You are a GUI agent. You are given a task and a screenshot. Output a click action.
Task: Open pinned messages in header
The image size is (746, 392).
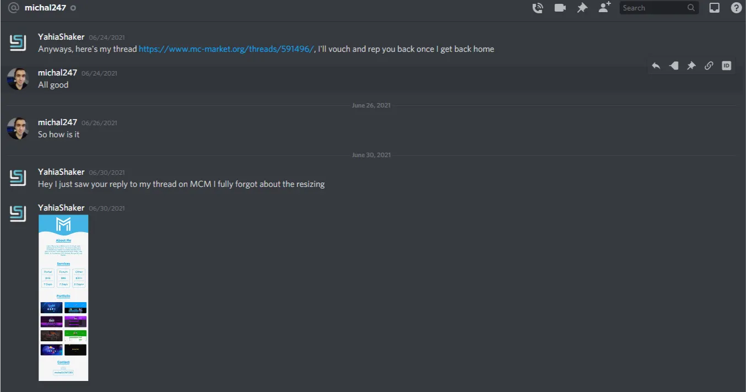point(582,8)
